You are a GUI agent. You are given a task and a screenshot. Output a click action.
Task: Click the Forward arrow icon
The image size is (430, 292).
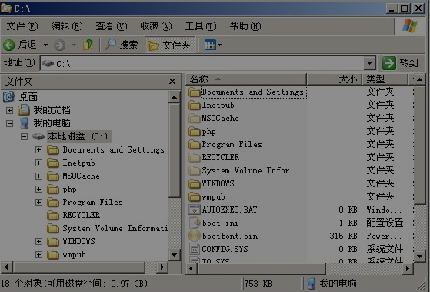(x=59, y=45)
